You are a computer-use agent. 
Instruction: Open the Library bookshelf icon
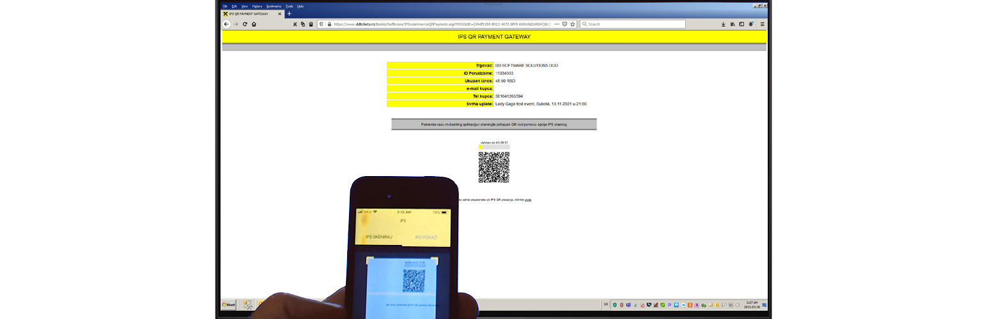tap(733, 24)
